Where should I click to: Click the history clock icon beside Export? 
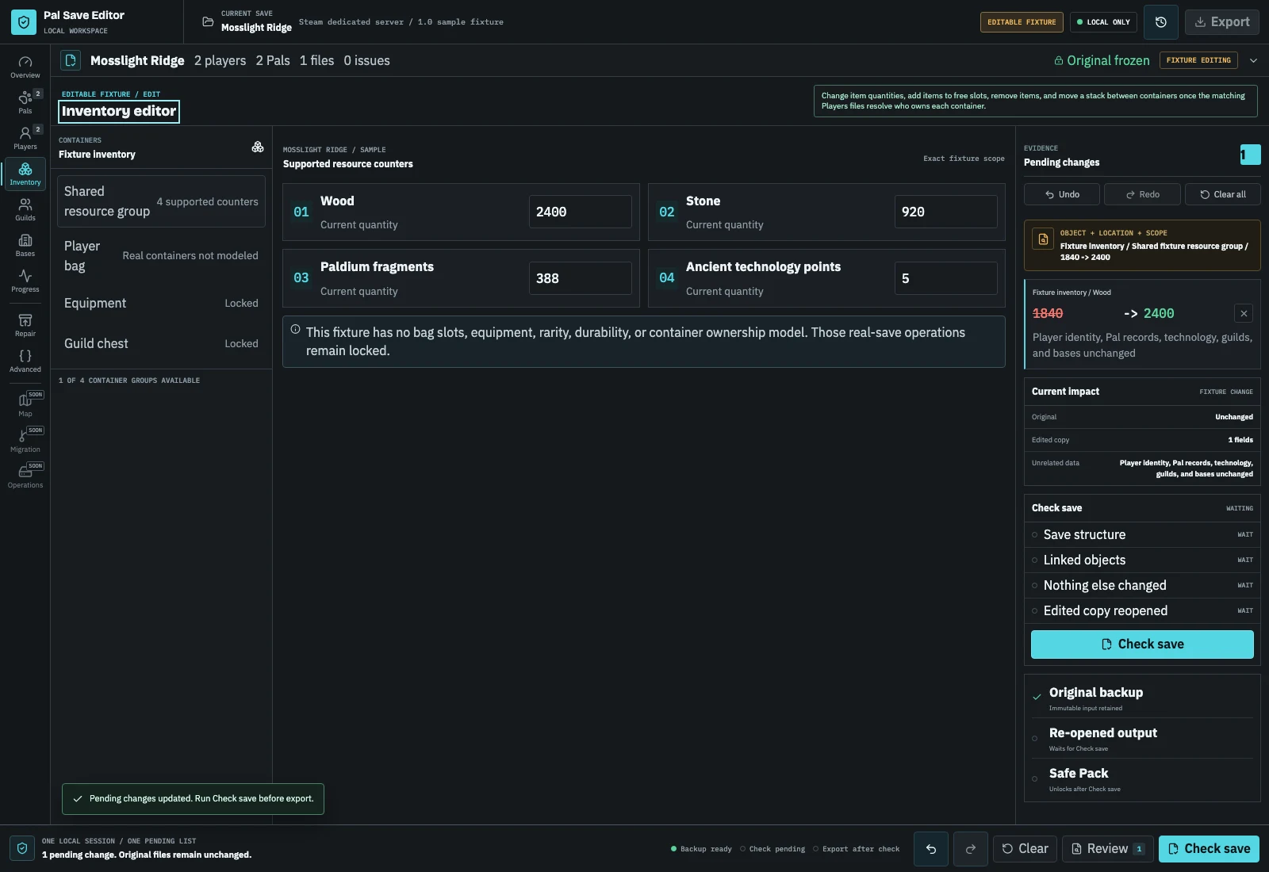[x=1161, y=22]
